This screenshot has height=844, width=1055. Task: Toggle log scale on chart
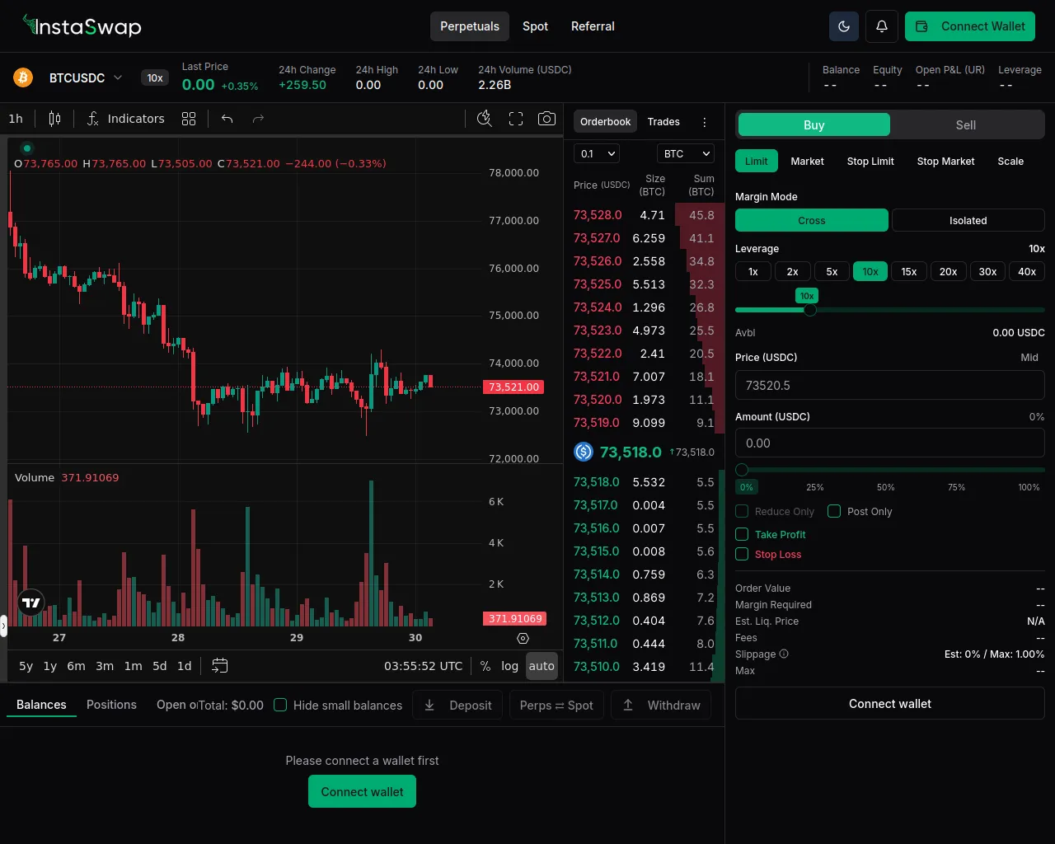pyautogui.click(x=510, y=666)
